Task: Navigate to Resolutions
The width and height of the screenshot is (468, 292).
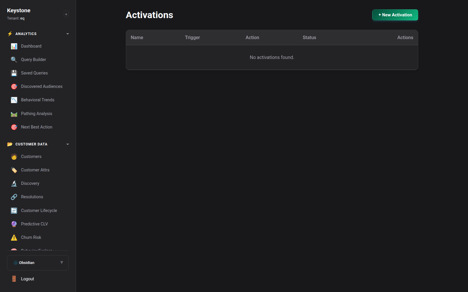Action: (x=38, y=197)
